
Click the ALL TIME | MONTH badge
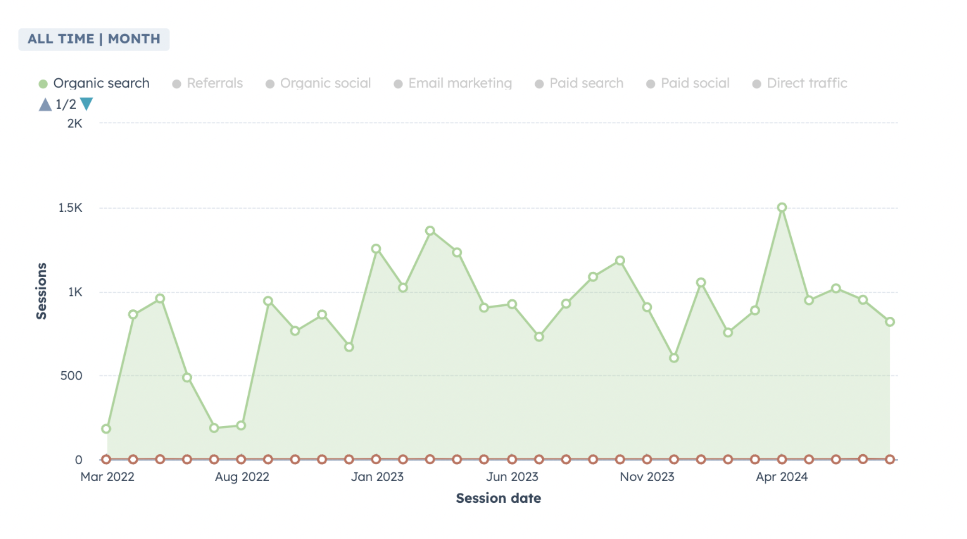[x=94, y=39]
